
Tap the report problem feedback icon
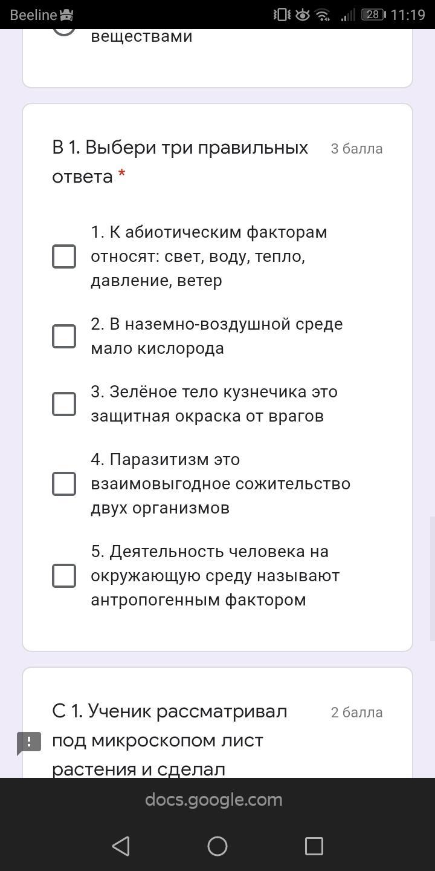pyautogui.click(x=29, y=743)
